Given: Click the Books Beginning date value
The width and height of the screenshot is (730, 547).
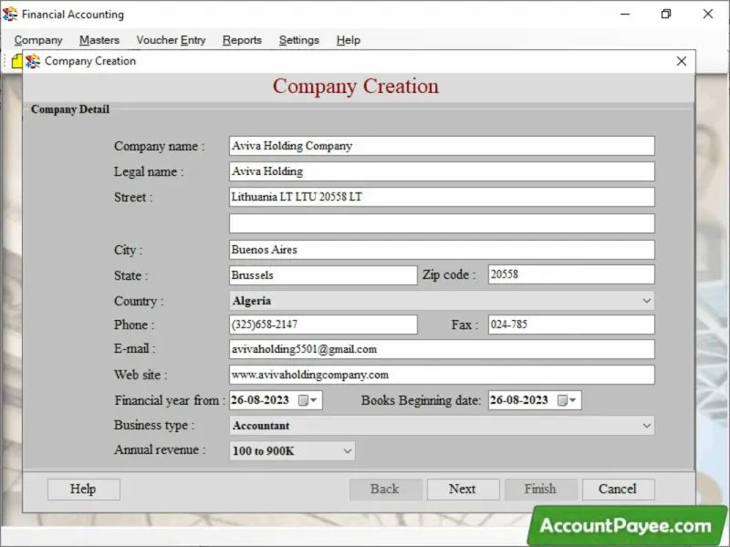Looking at the screenshot, I should tap(519, 400).
